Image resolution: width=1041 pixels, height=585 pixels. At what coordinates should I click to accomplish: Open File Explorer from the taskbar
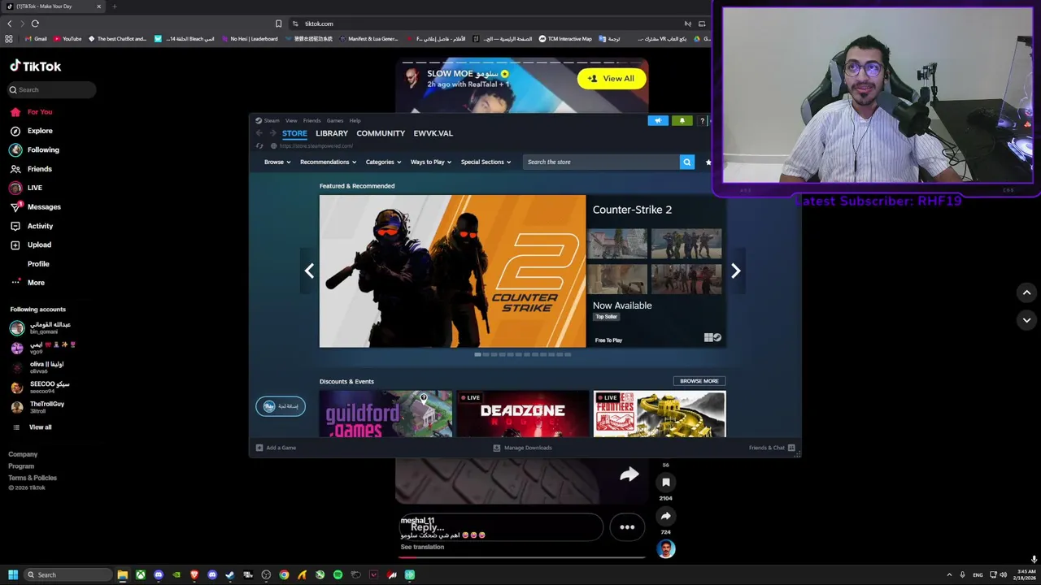pyautogui.click(x=122, y=575)
